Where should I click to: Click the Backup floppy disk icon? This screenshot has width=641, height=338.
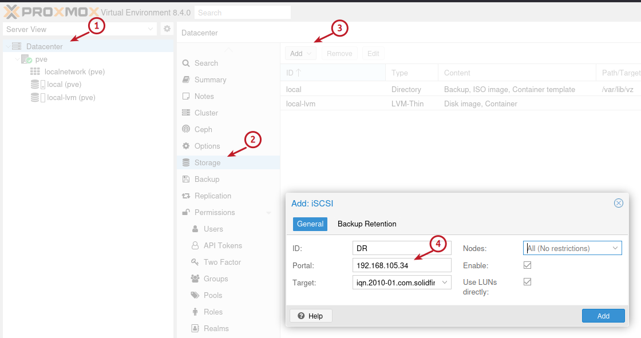186,179
